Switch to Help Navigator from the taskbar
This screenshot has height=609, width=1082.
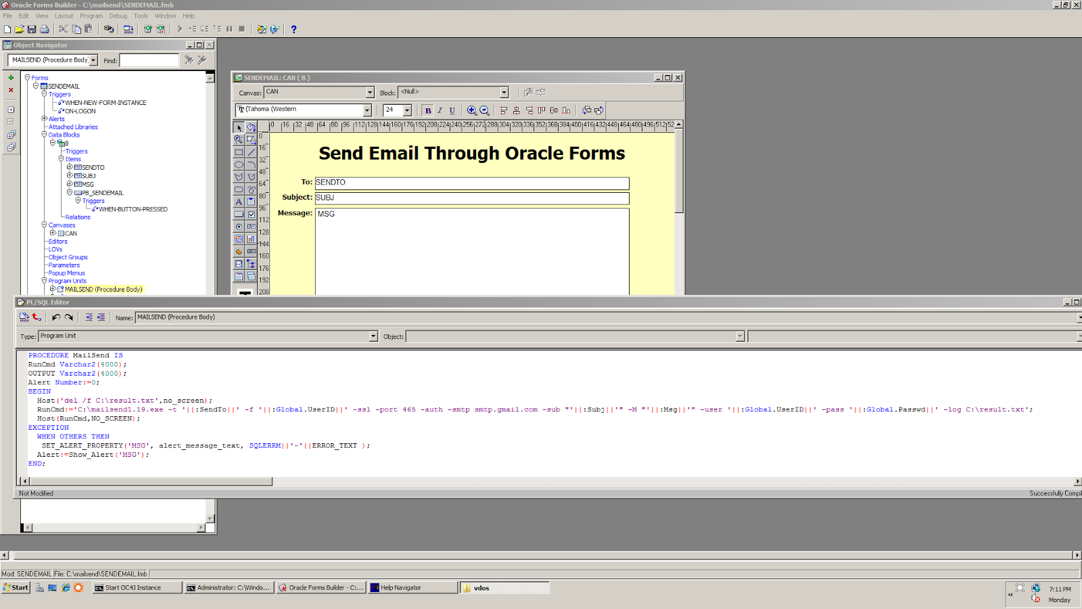pos(413,587)
